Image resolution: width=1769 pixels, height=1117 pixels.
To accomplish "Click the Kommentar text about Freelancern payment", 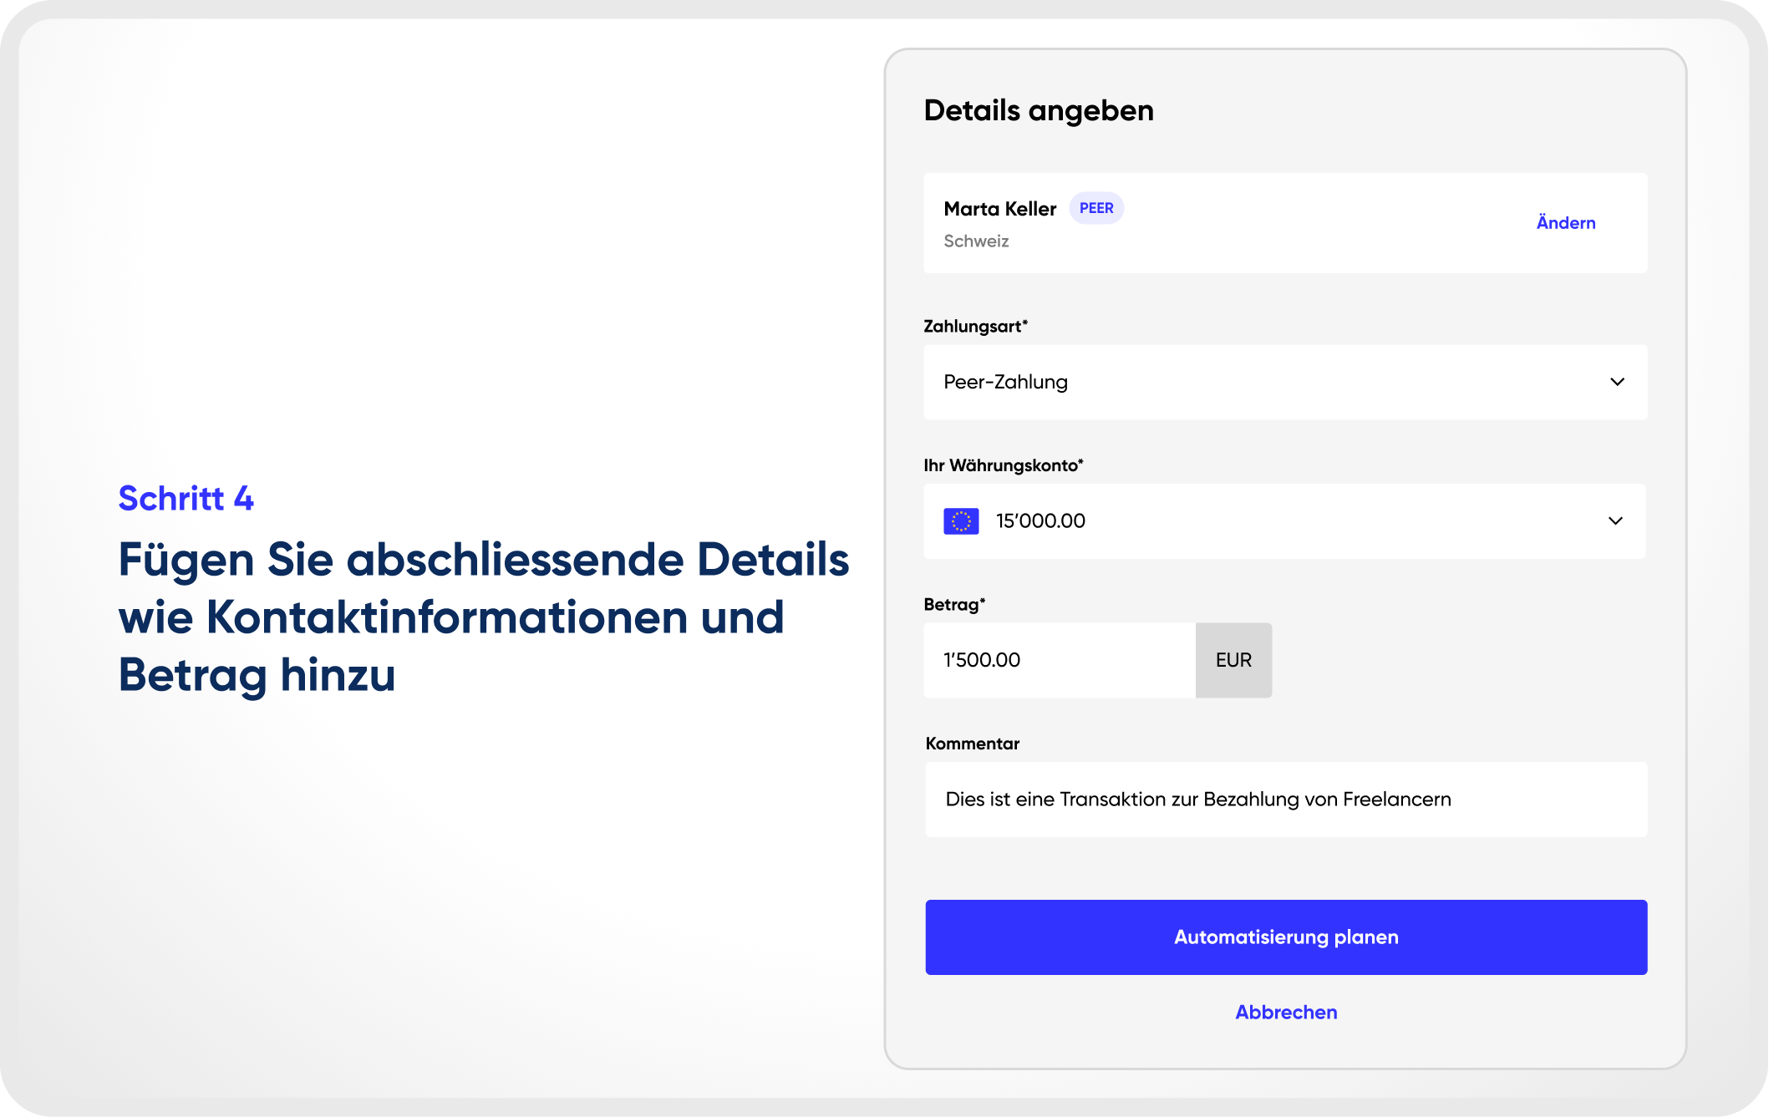I will click(x=1198, y=799).
